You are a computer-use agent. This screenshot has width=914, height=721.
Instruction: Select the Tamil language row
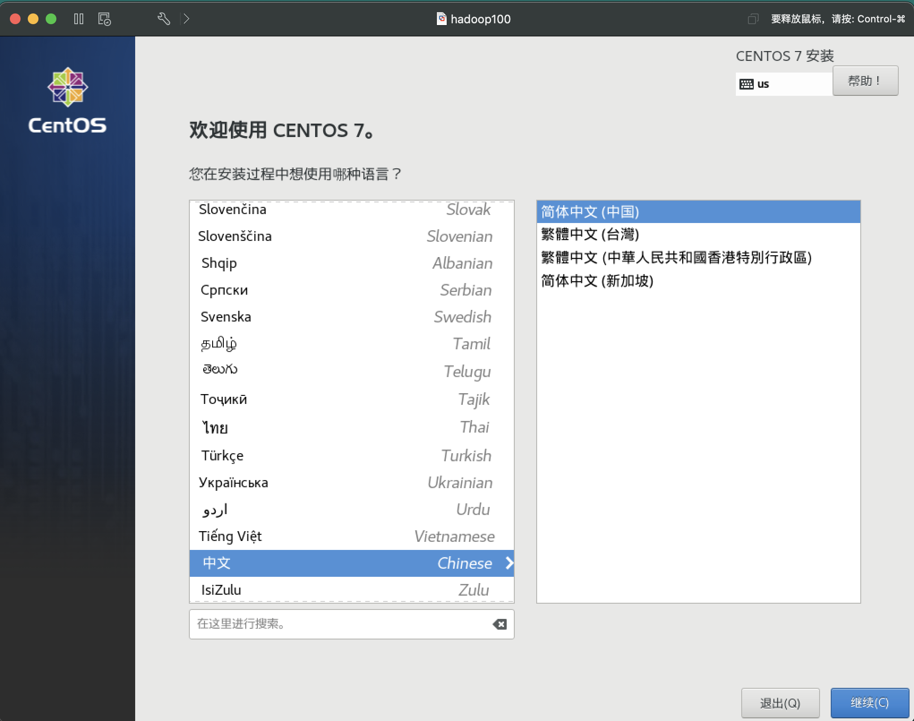tap(352, 343)
